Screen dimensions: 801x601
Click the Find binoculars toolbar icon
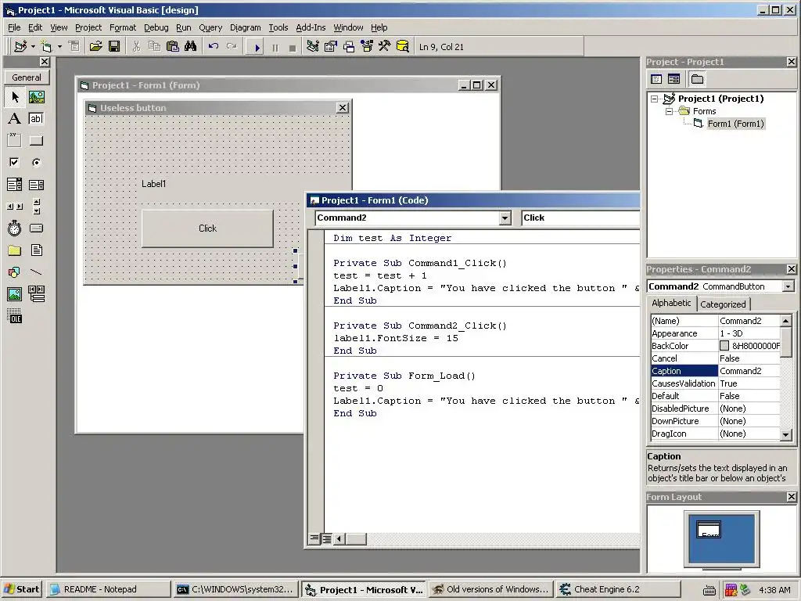pos(191,46)
